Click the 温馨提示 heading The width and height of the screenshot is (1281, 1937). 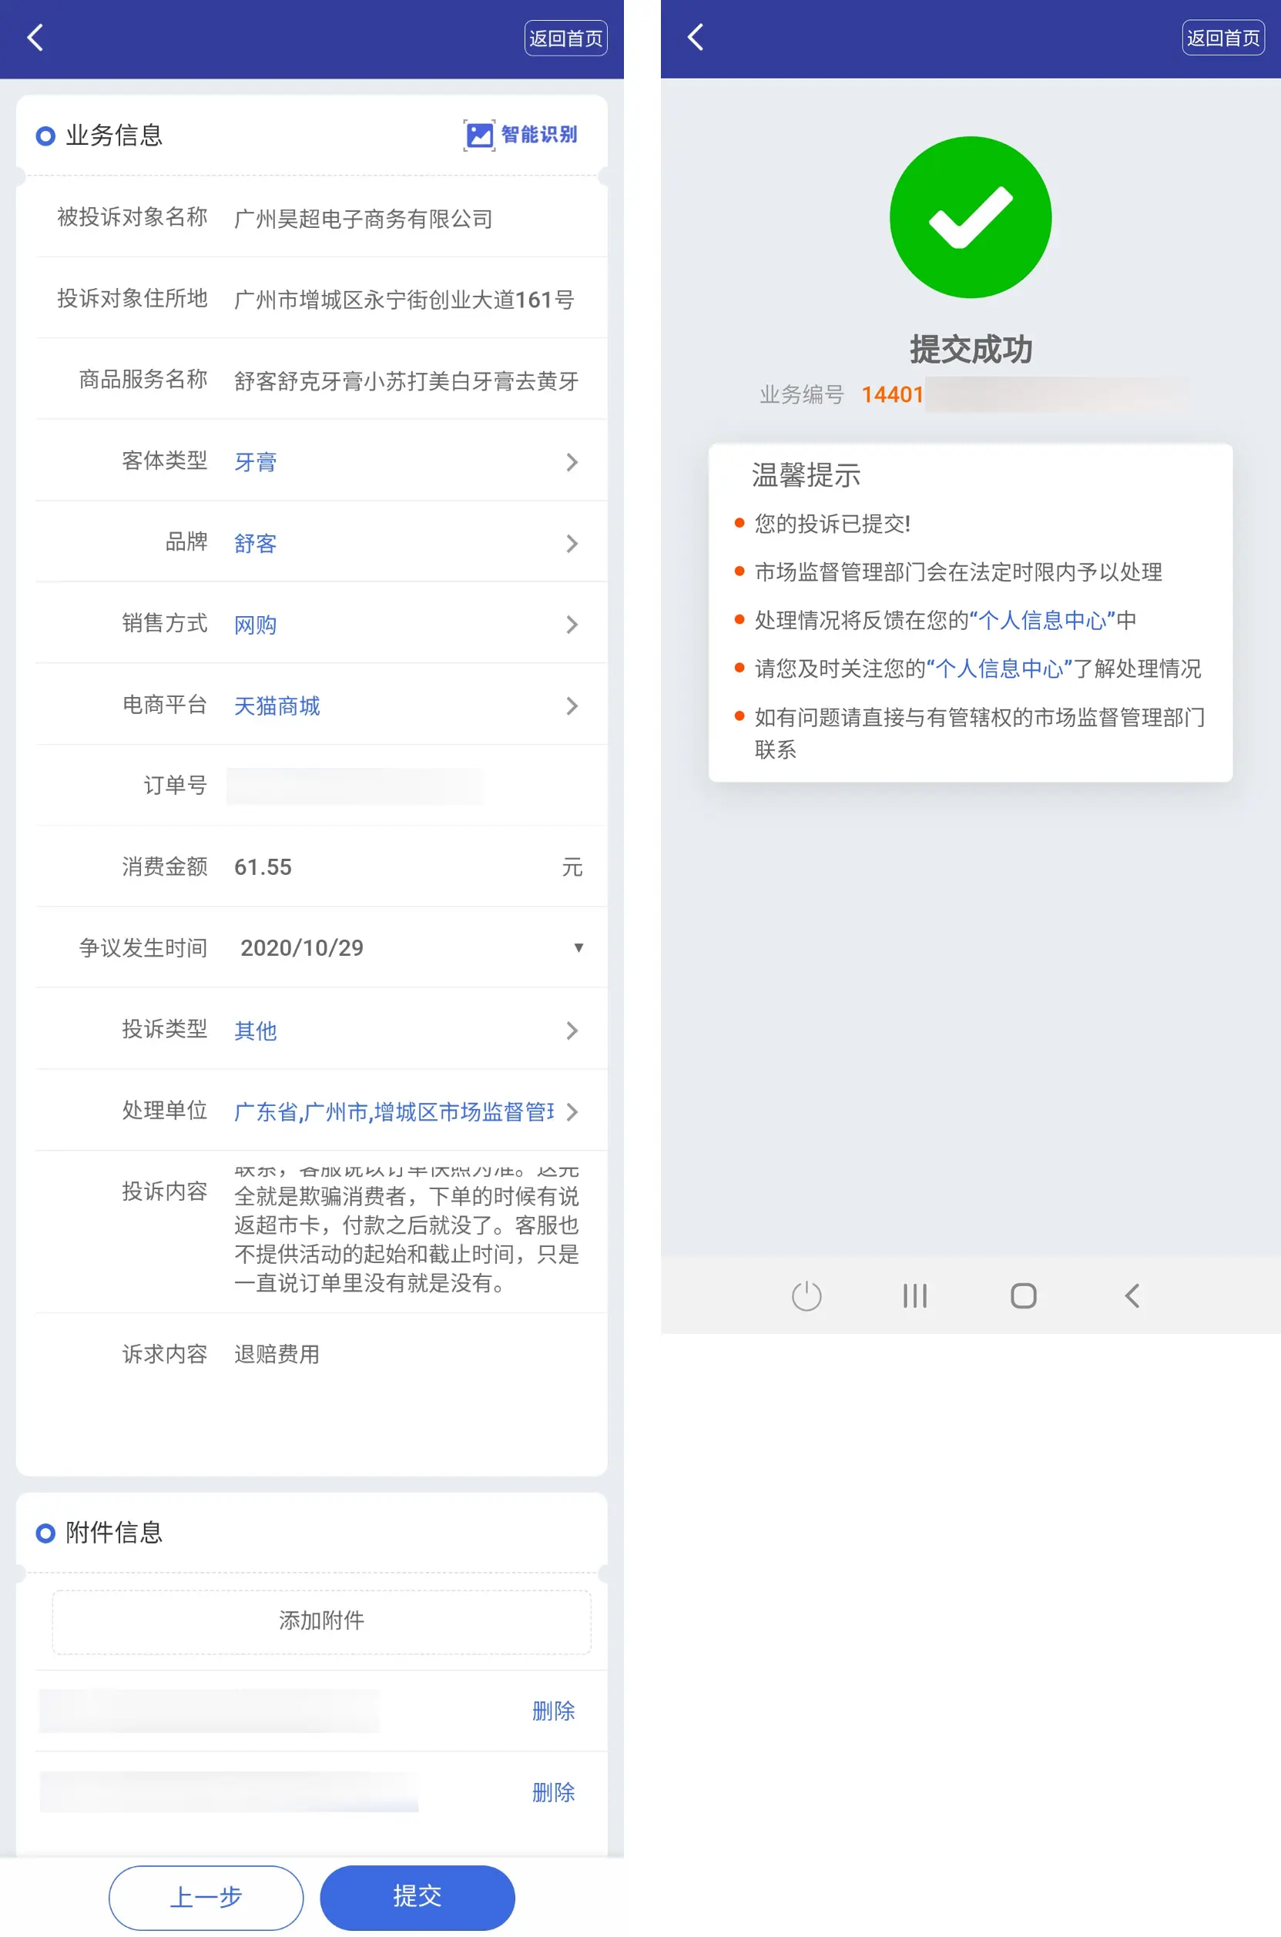806,474
